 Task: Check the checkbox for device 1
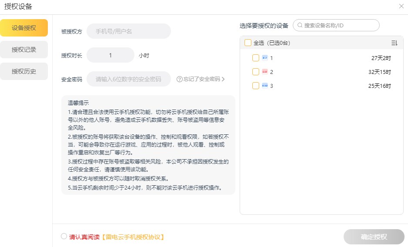pos(256,58)
